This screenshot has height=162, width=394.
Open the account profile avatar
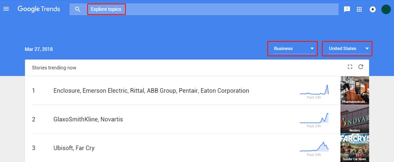coord(386,9)
